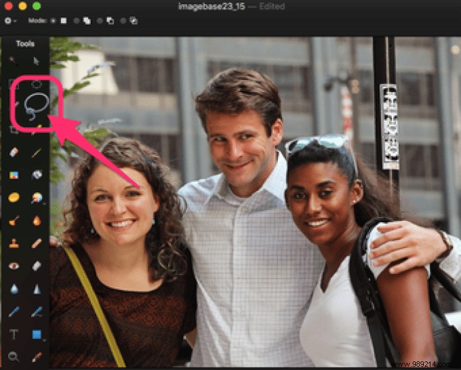The image size is (461, 370).
Task: Select the Sharpen cone tool
Action: [36, 290]
